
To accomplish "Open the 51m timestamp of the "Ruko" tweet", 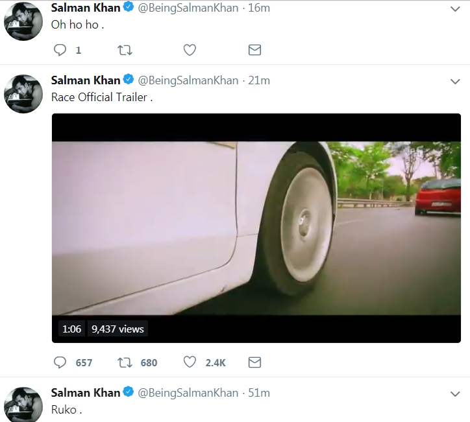I will 260,393.
